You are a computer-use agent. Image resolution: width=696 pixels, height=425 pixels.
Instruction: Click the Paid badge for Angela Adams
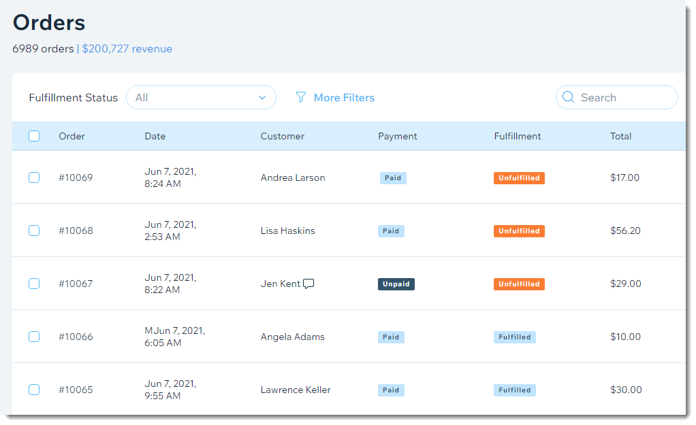(x=391, y=337)
